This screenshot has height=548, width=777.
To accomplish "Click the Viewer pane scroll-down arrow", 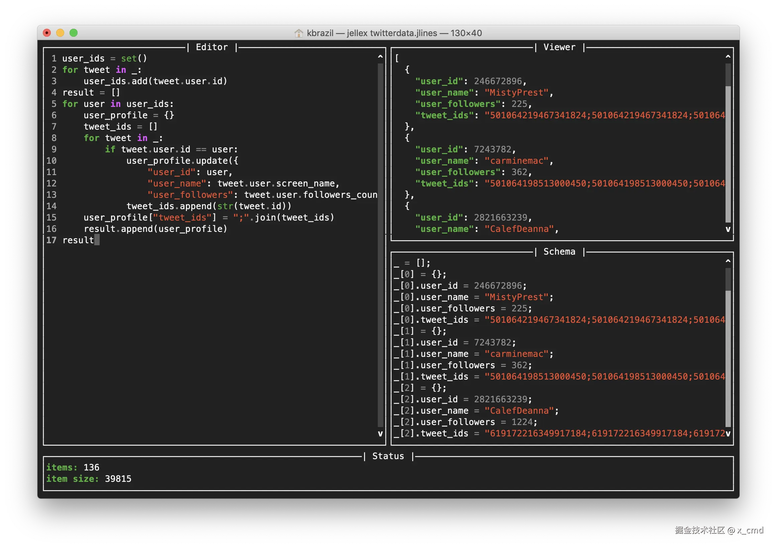I will [x=728, y=229].
